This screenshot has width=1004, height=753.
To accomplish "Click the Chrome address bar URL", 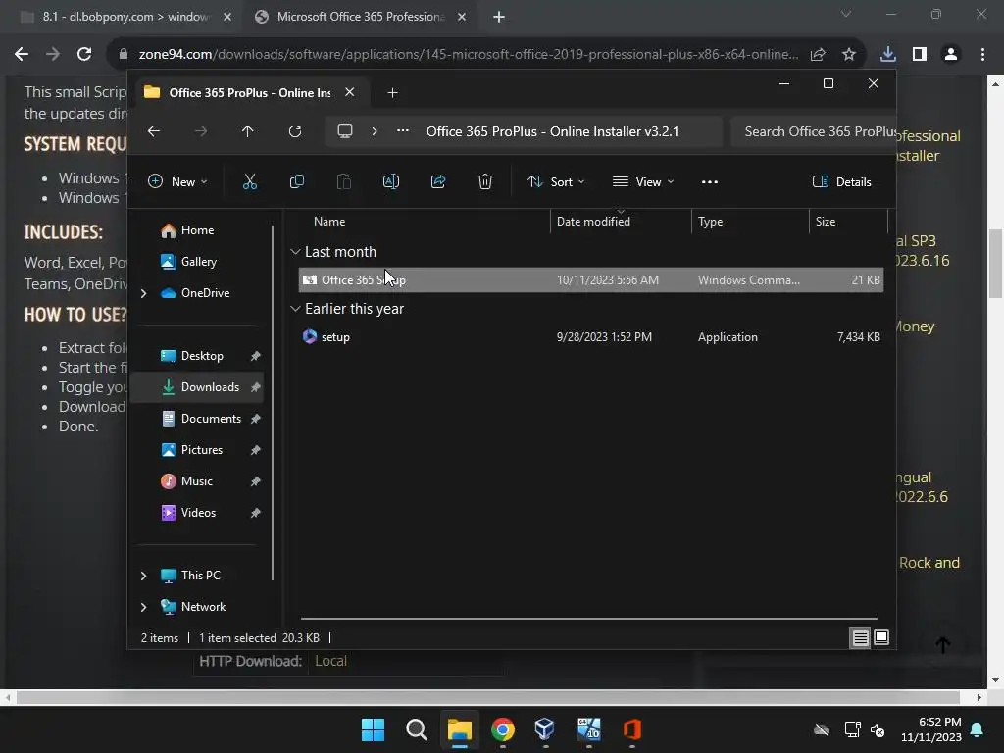I will [469, 55].
